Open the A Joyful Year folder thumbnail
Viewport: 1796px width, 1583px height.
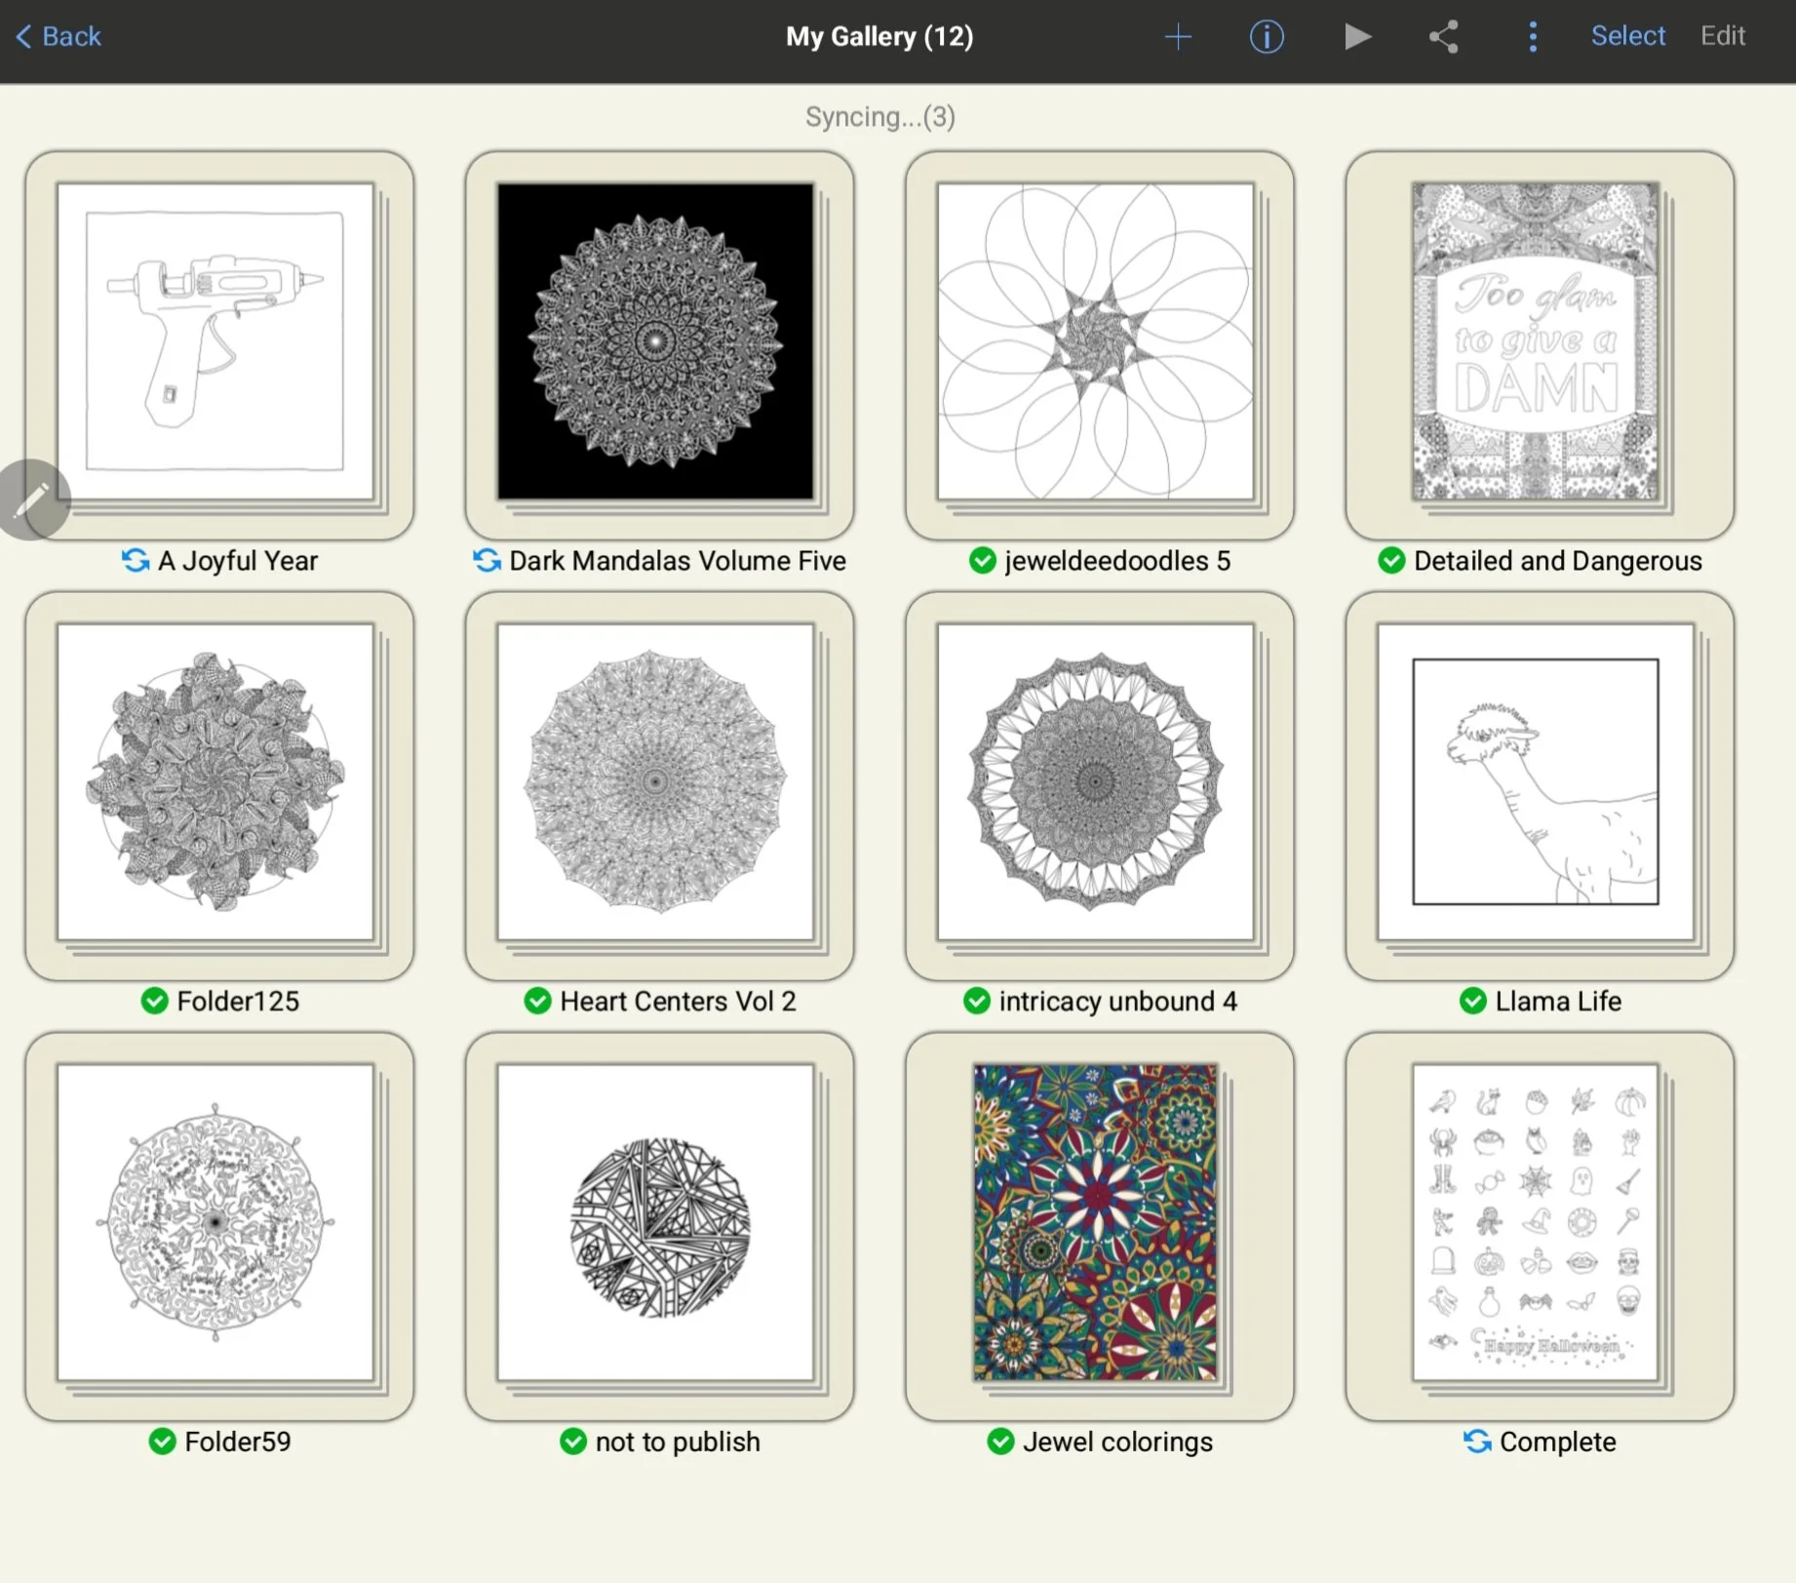click(219, 345)
